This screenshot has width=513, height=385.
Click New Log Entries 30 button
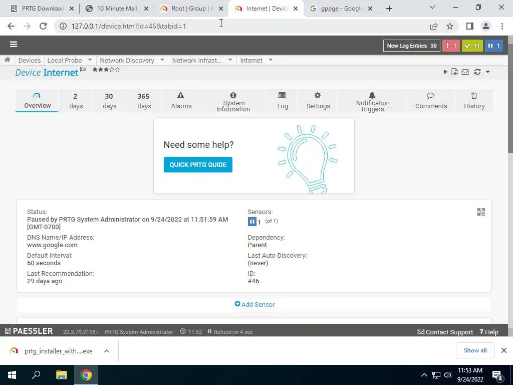(x=412, y=46)
